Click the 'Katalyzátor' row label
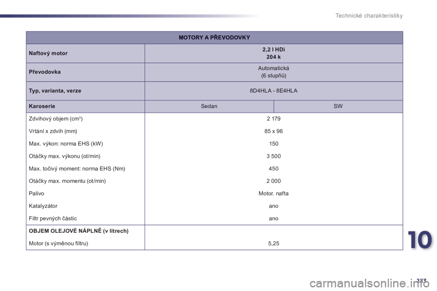The image size is (437, 291). click(x=43, y=206)
